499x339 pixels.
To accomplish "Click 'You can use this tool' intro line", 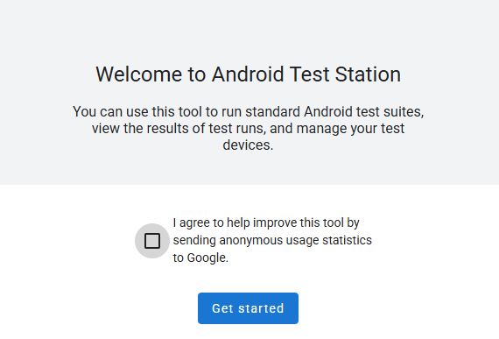I will pyautogui.click(x=137, y=112).
